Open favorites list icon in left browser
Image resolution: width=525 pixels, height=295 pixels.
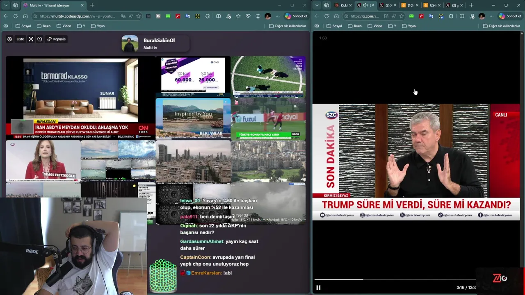click(238, 16)
